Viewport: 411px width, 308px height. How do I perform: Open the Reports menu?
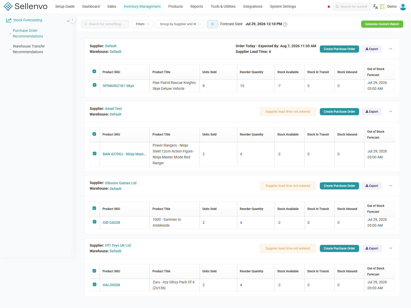pyautogui.click(x=197, y=7)
